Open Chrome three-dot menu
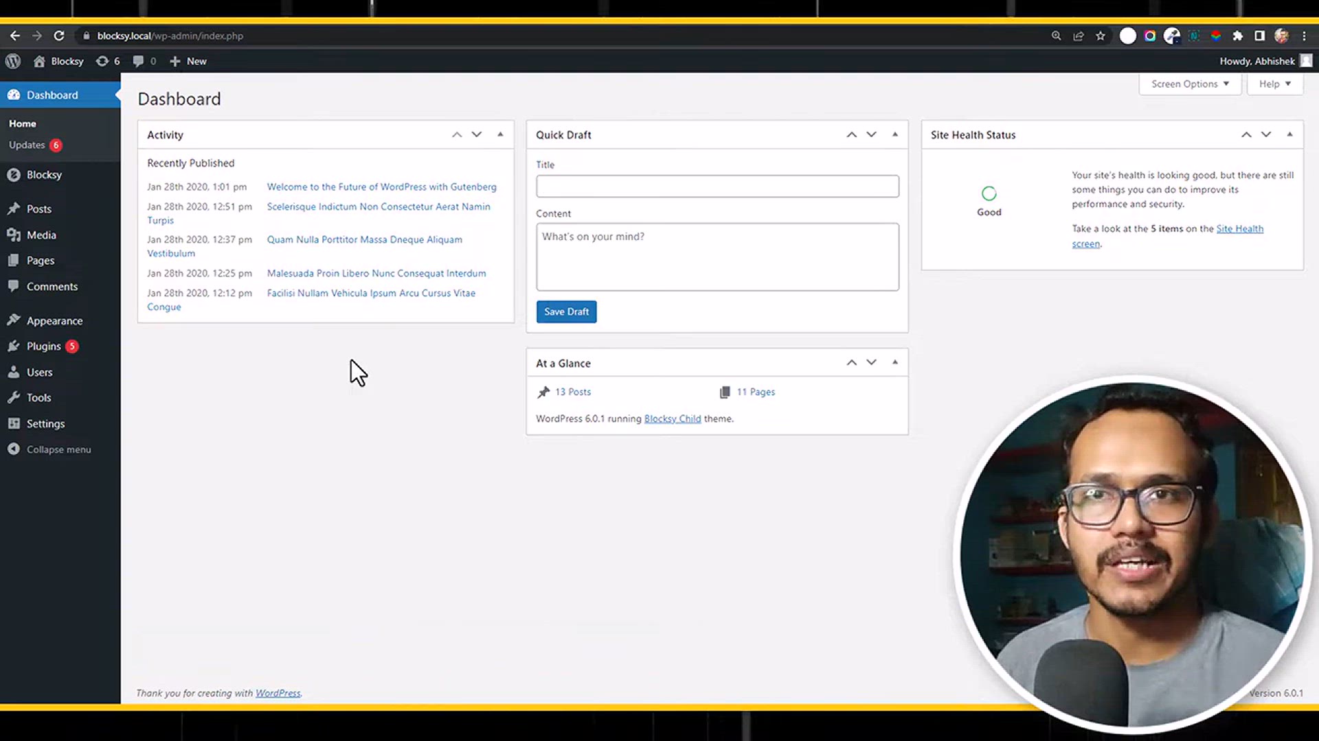Screen dimensions: 1319x741 click(x=1304, y=36)
